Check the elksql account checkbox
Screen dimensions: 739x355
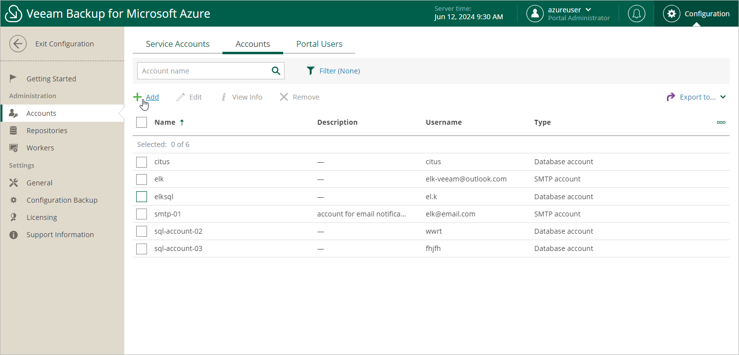pos(142,197)
